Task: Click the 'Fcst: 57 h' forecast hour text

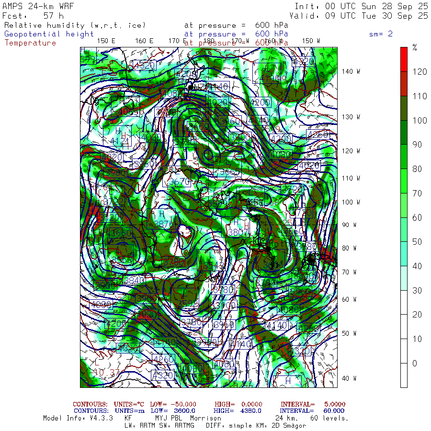Action: [33, 16]
